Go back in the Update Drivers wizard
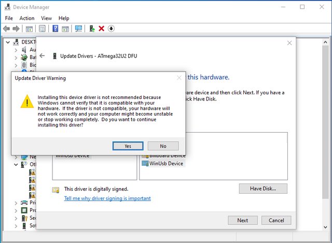The width and height of the screenshot is (332, 243). click(42, 56)
